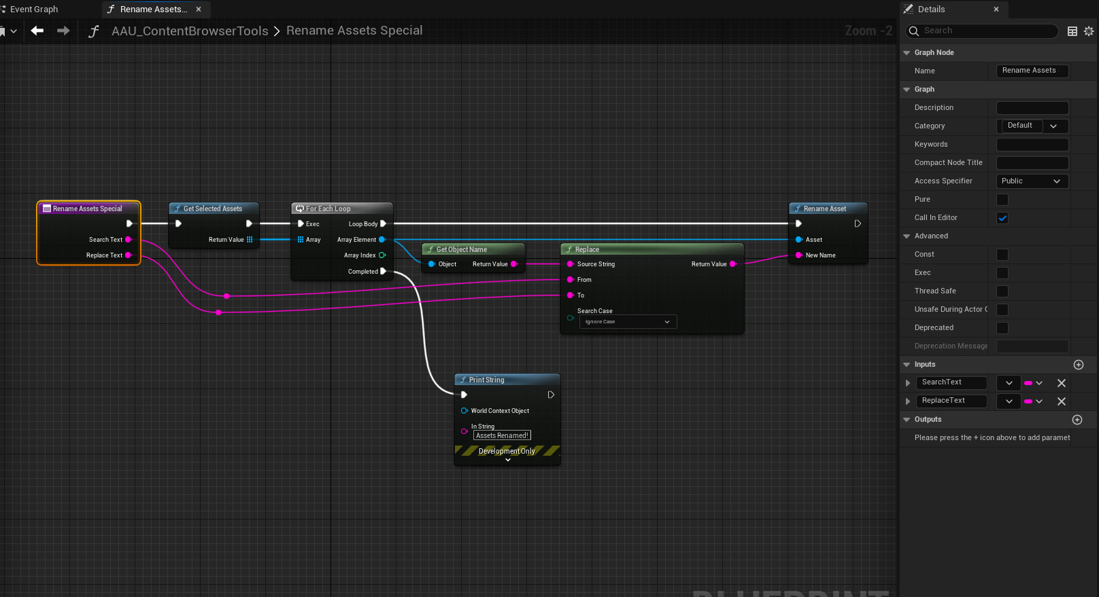Click ReplaceText pink string container type
This screenshot has width=1099, height=597.
pos(1033,401)
